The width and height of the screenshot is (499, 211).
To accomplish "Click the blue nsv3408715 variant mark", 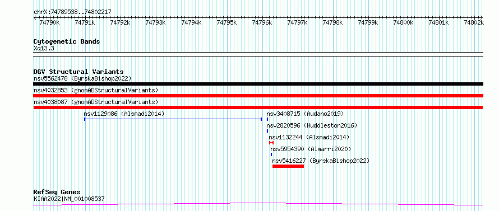I will tap(267, 119).
